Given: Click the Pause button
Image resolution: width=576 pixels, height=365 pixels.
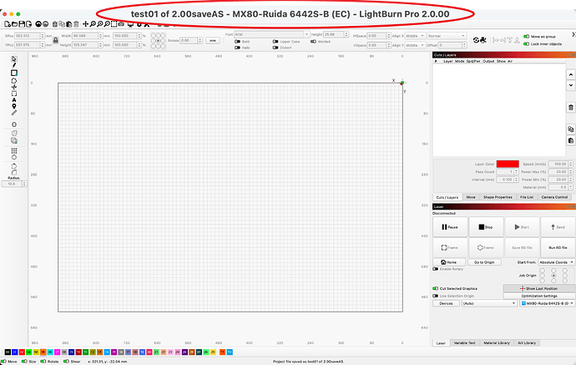Looking at the screenshot, I should click(x=450, y=227).
